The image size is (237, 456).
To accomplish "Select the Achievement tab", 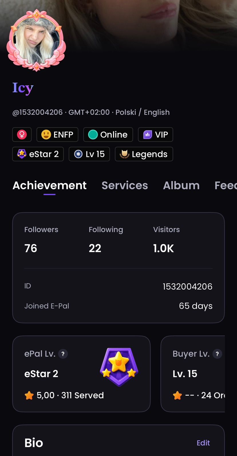I will click(50, 185).
